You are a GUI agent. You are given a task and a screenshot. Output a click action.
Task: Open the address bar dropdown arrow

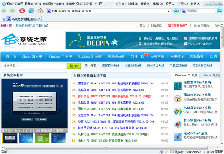click(169, 11)
